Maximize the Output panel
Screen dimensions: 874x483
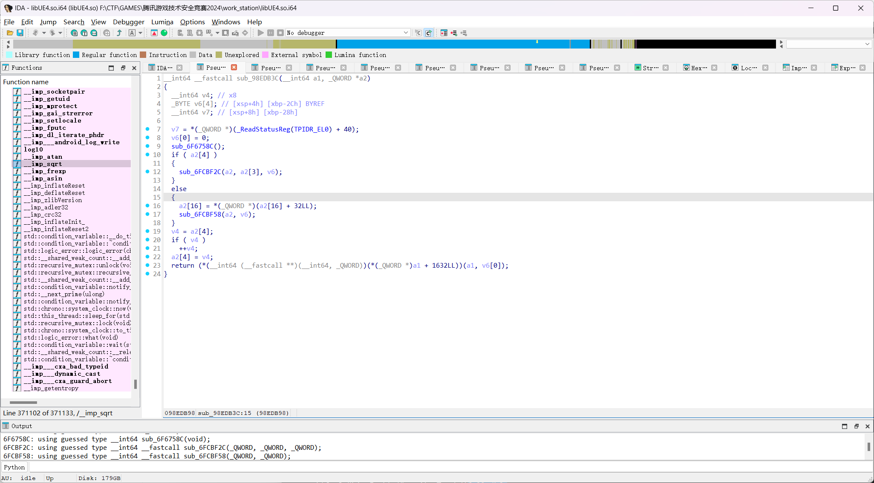click(845, 426)
